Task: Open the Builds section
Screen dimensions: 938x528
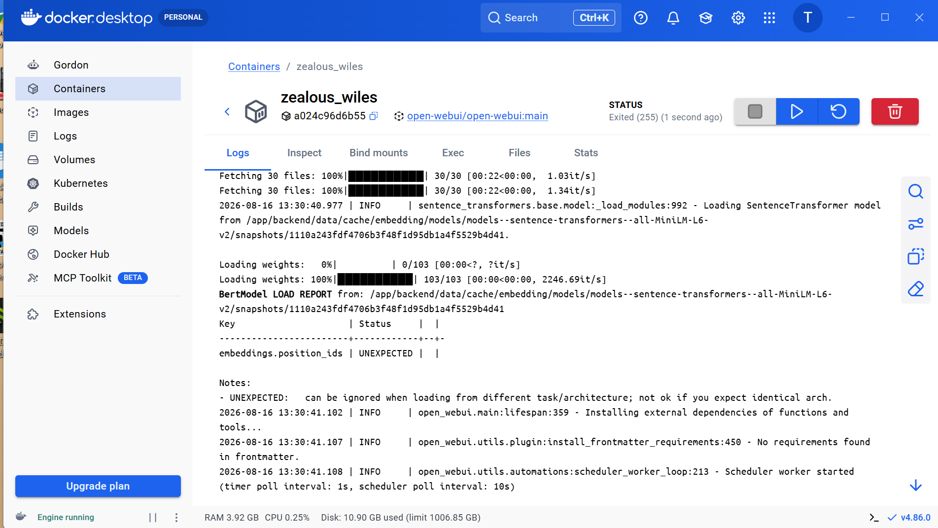Action: coord(98,207)
